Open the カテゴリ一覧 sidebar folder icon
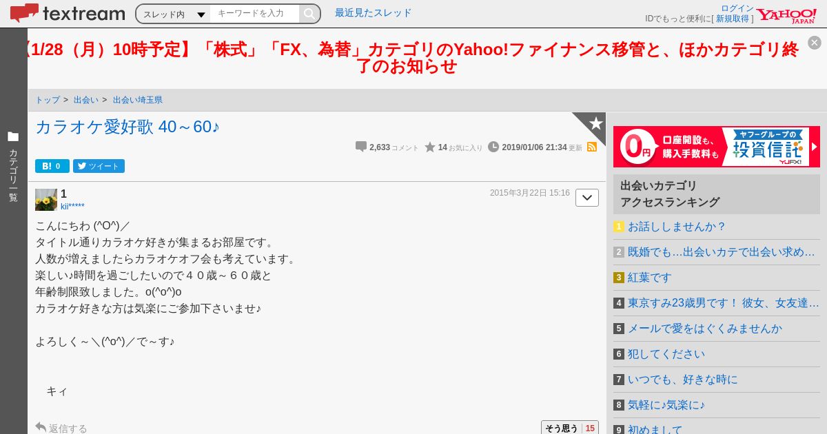 pyautogui.click(x=13, y=136)
